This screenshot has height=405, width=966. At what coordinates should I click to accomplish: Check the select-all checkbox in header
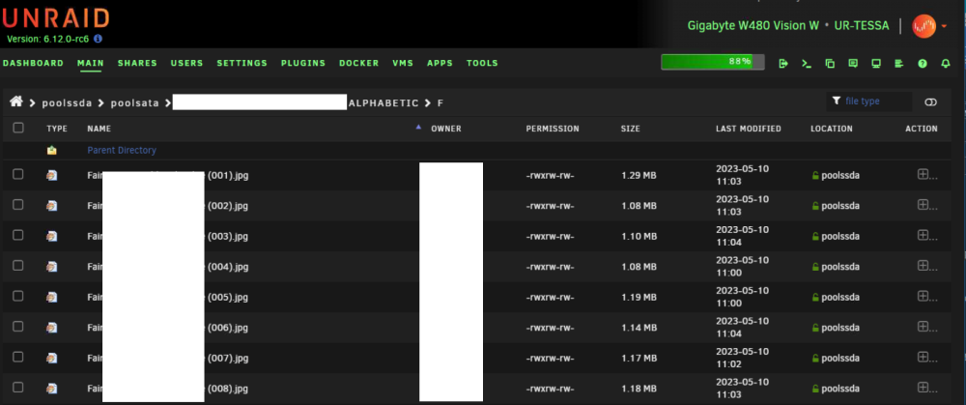[17, 128]
